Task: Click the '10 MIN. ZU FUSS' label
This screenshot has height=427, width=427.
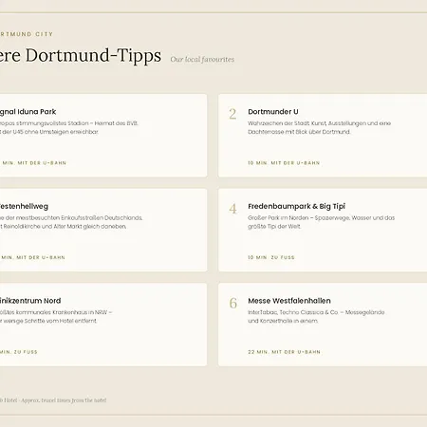Action: click(x=271, y=257)
